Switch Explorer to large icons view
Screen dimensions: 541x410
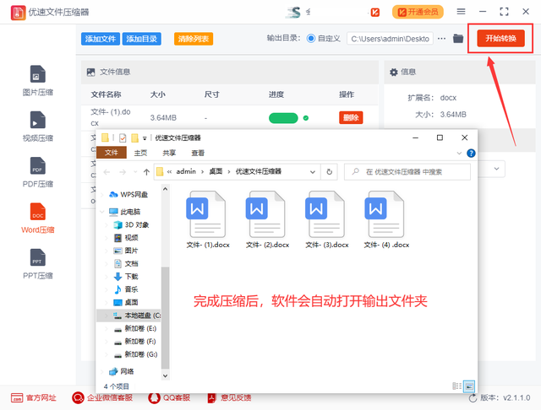(469, 386)
